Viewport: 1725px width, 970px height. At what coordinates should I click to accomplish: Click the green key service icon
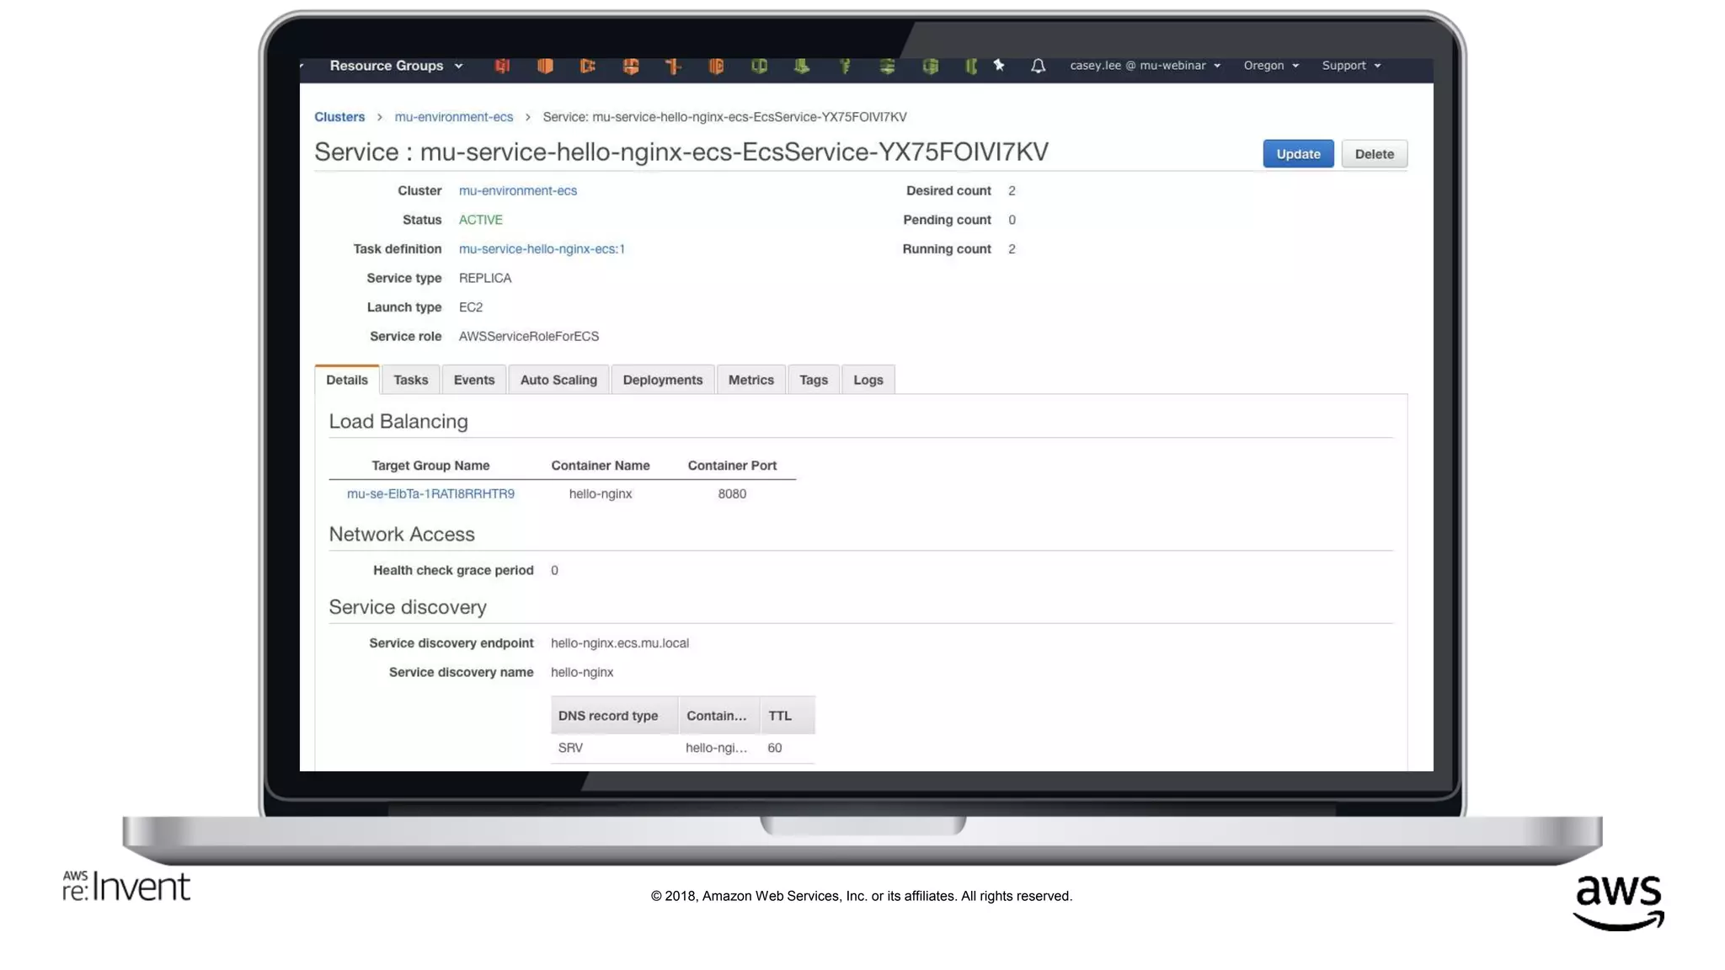tap(845, 66)
